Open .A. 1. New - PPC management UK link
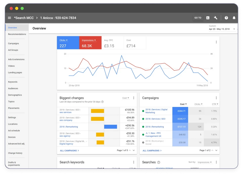243x175 pixels. pyautogui.click(x=153, y=134)
